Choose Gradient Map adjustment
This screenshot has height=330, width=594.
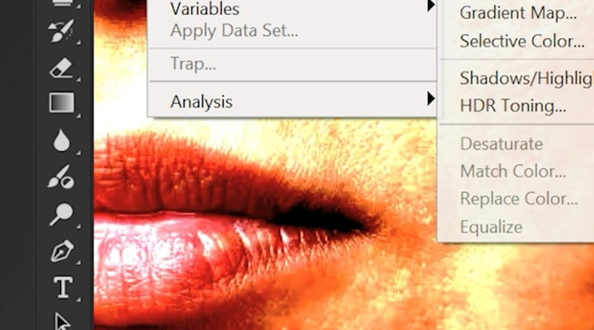[x=518, y=13]
